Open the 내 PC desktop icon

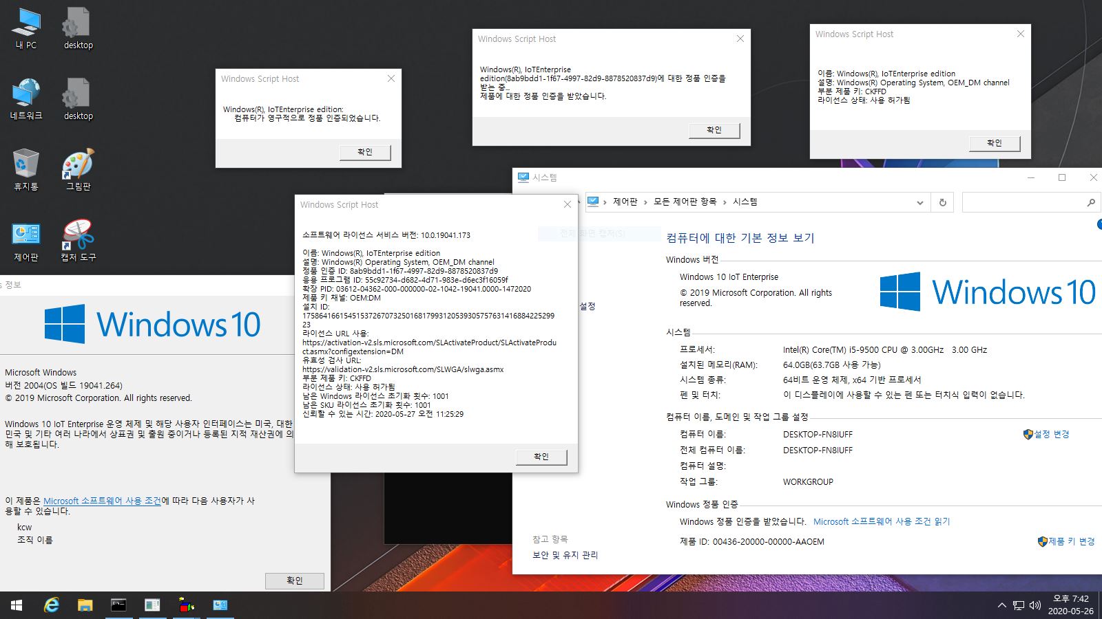point(26,29)
